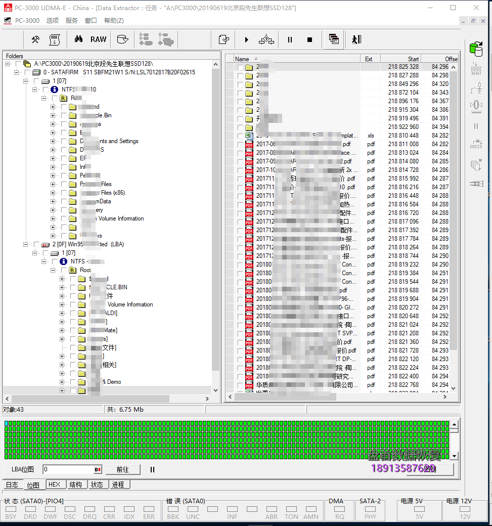492x526 pixels.
Task: Click the binoculars search icon
Action: coord(78,39)
